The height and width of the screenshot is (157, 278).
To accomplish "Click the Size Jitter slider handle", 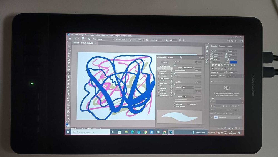I will click(x=175, y=65).
